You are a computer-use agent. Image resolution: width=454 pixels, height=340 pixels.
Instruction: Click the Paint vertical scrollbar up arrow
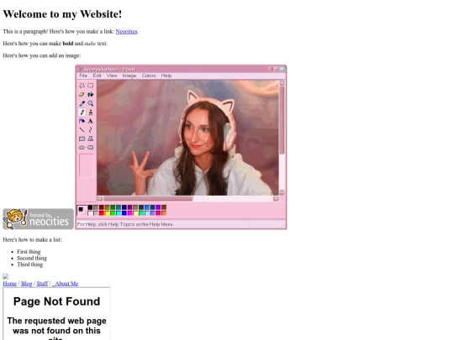coord(282,83)
